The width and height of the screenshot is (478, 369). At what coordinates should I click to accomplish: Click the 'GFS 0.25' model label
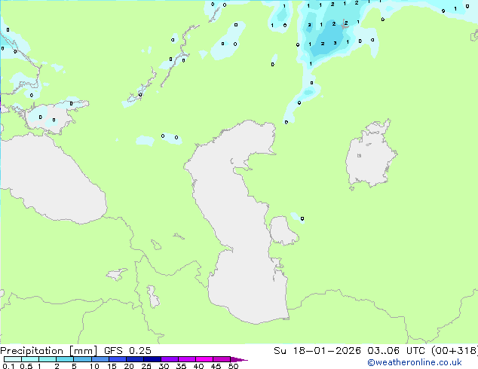click(127, 351)
